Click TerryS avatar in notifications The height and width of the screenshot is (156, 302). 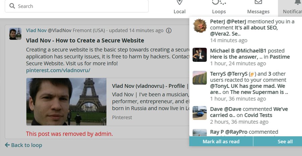pos(200,77)
